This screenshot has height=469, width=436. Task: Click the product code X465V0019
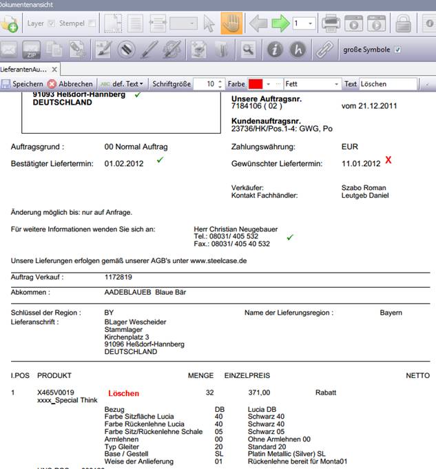pyautogui.click(x=56, y=393)
